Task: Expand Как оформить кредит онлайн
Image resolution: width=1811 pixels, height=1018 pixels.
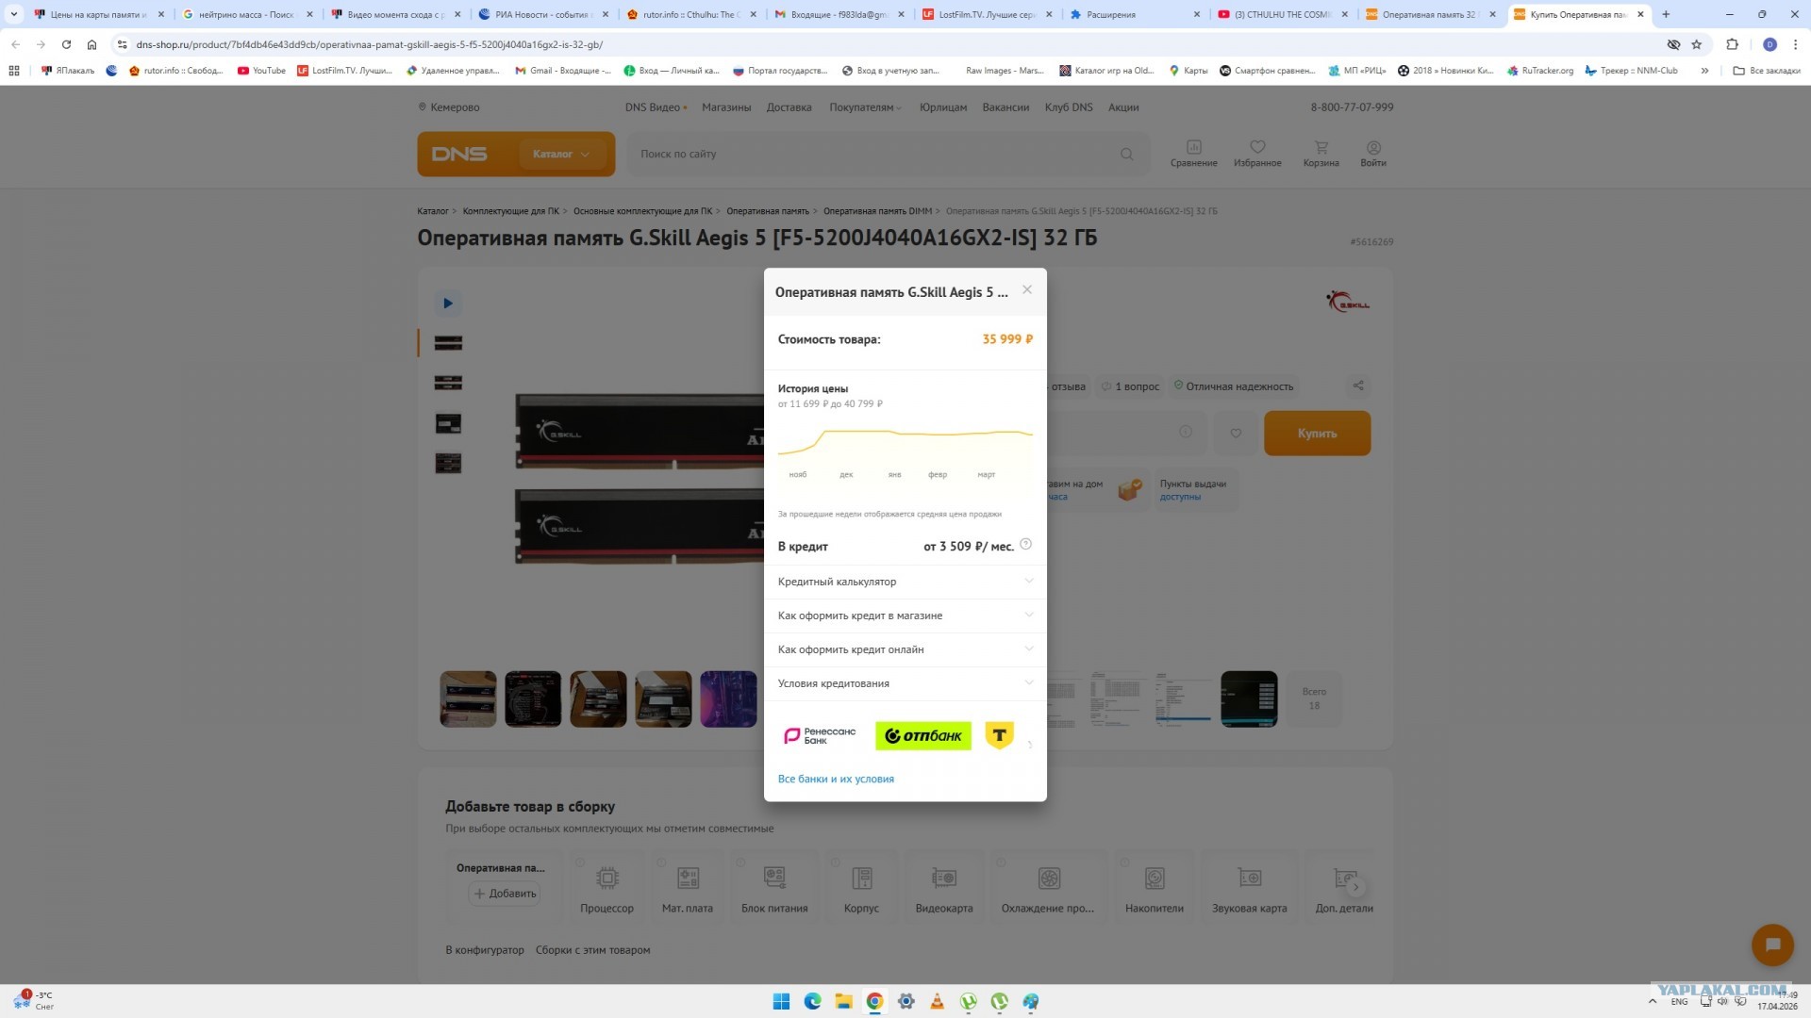Action: coord(905,649)
